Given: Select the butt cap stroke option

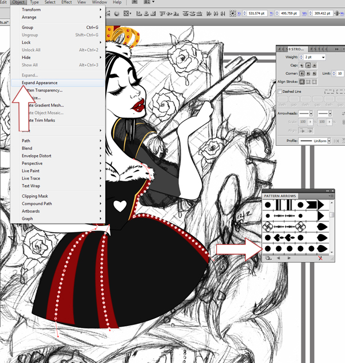Looking at the screenshot, I should point(302,66).
